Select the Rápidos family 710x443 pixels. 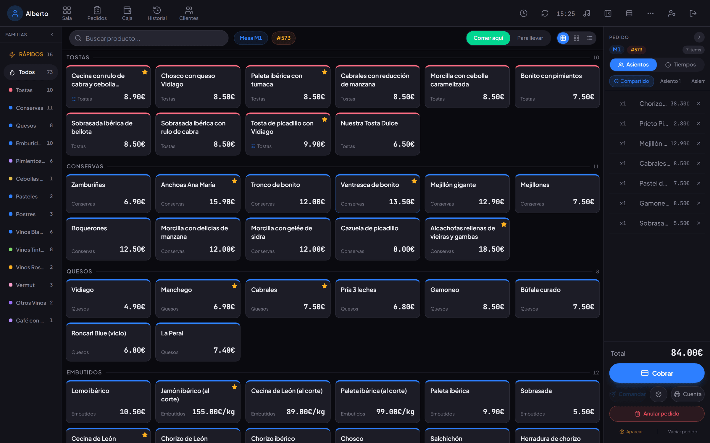(31, 54)
